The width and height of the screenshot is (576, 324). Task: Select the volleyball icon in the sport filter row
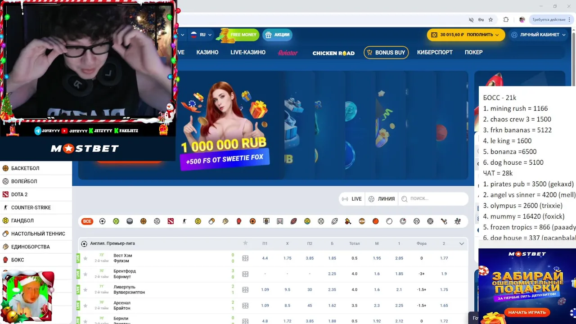[x=157, y=221]
